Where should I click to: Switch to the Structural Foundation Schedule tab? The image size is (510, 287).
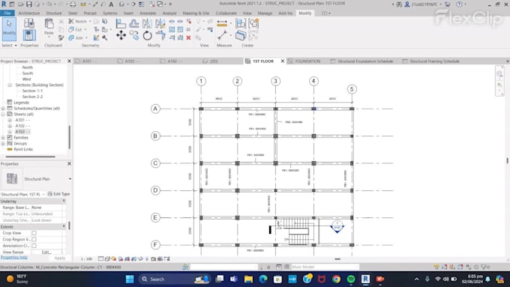coord(365,61)
